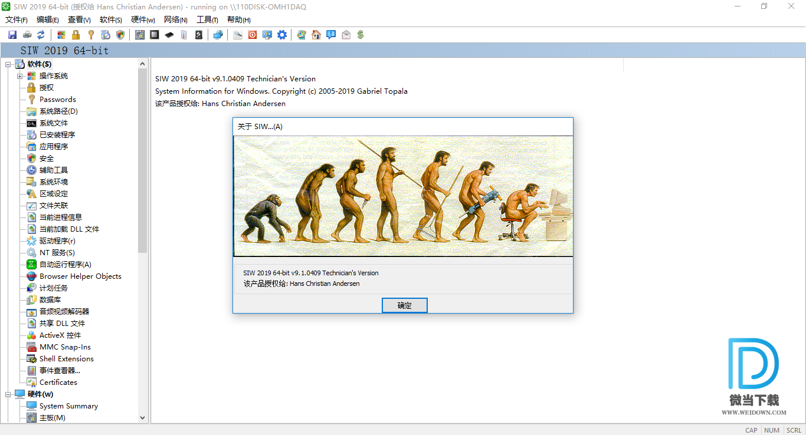The height and width of the screenshot is (435, 806).
Task: Select 系统文件 in the tree
Action: 54,123
